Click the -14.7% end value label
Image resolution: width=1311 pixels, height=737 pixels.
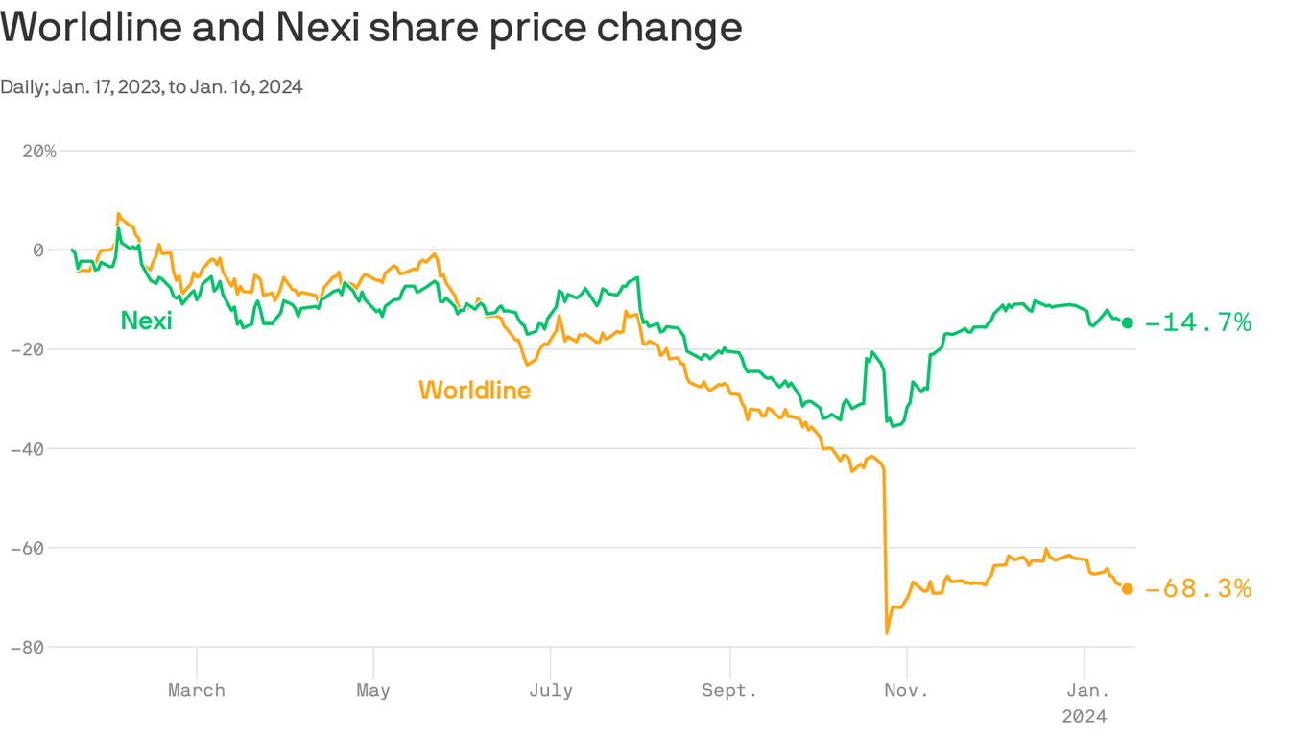point(1199,323)
